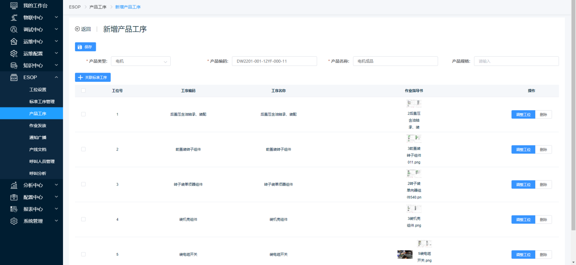Open the 装电磁开关 photo thumbnail
Image resolution: width=576 pixels, height=265 pixels.
404,254
